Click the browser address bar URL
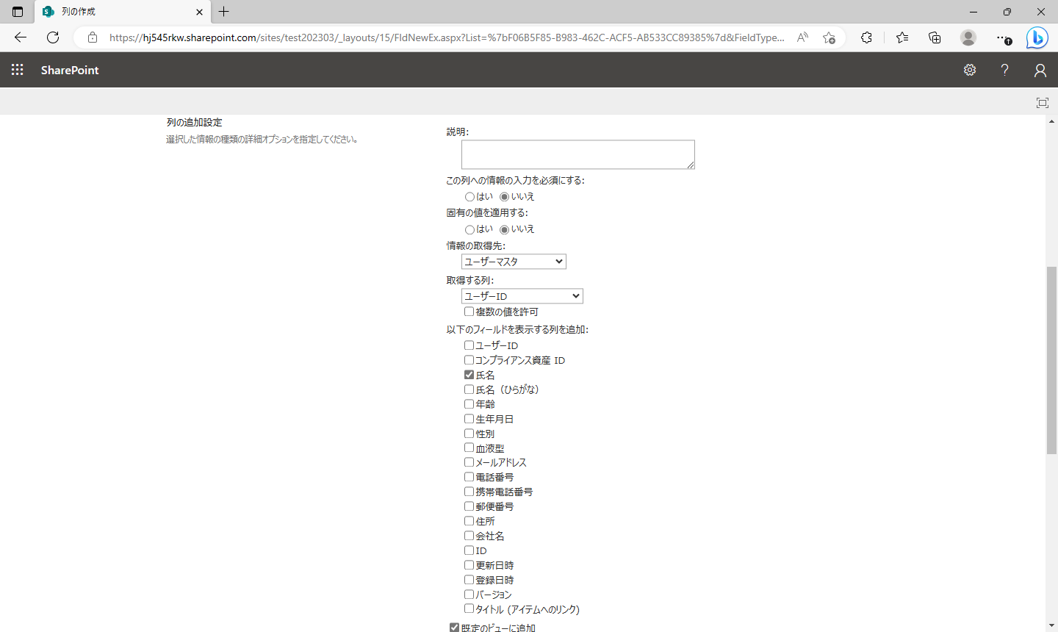 click(447, 37)
